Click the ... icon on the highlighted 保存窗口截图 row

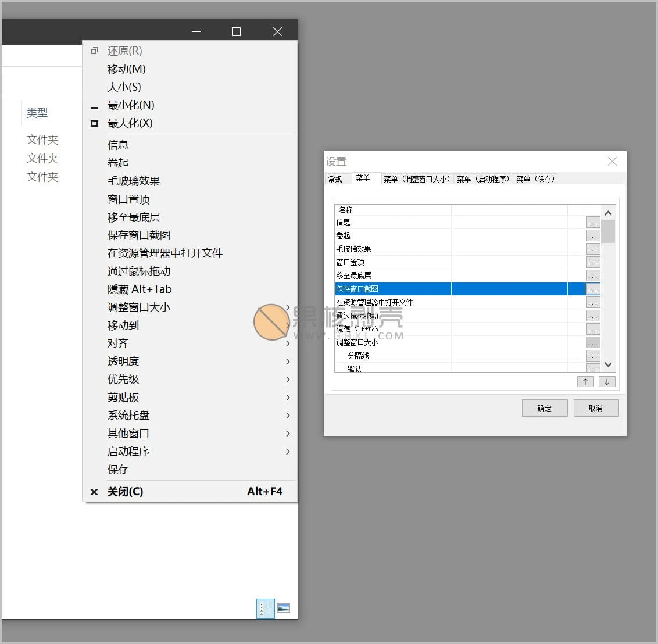[x=593, y=289]
